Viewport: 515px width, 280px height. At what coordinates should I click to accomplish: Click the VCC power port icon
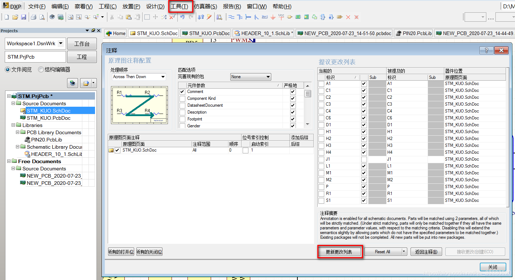[x=281, y=17]
